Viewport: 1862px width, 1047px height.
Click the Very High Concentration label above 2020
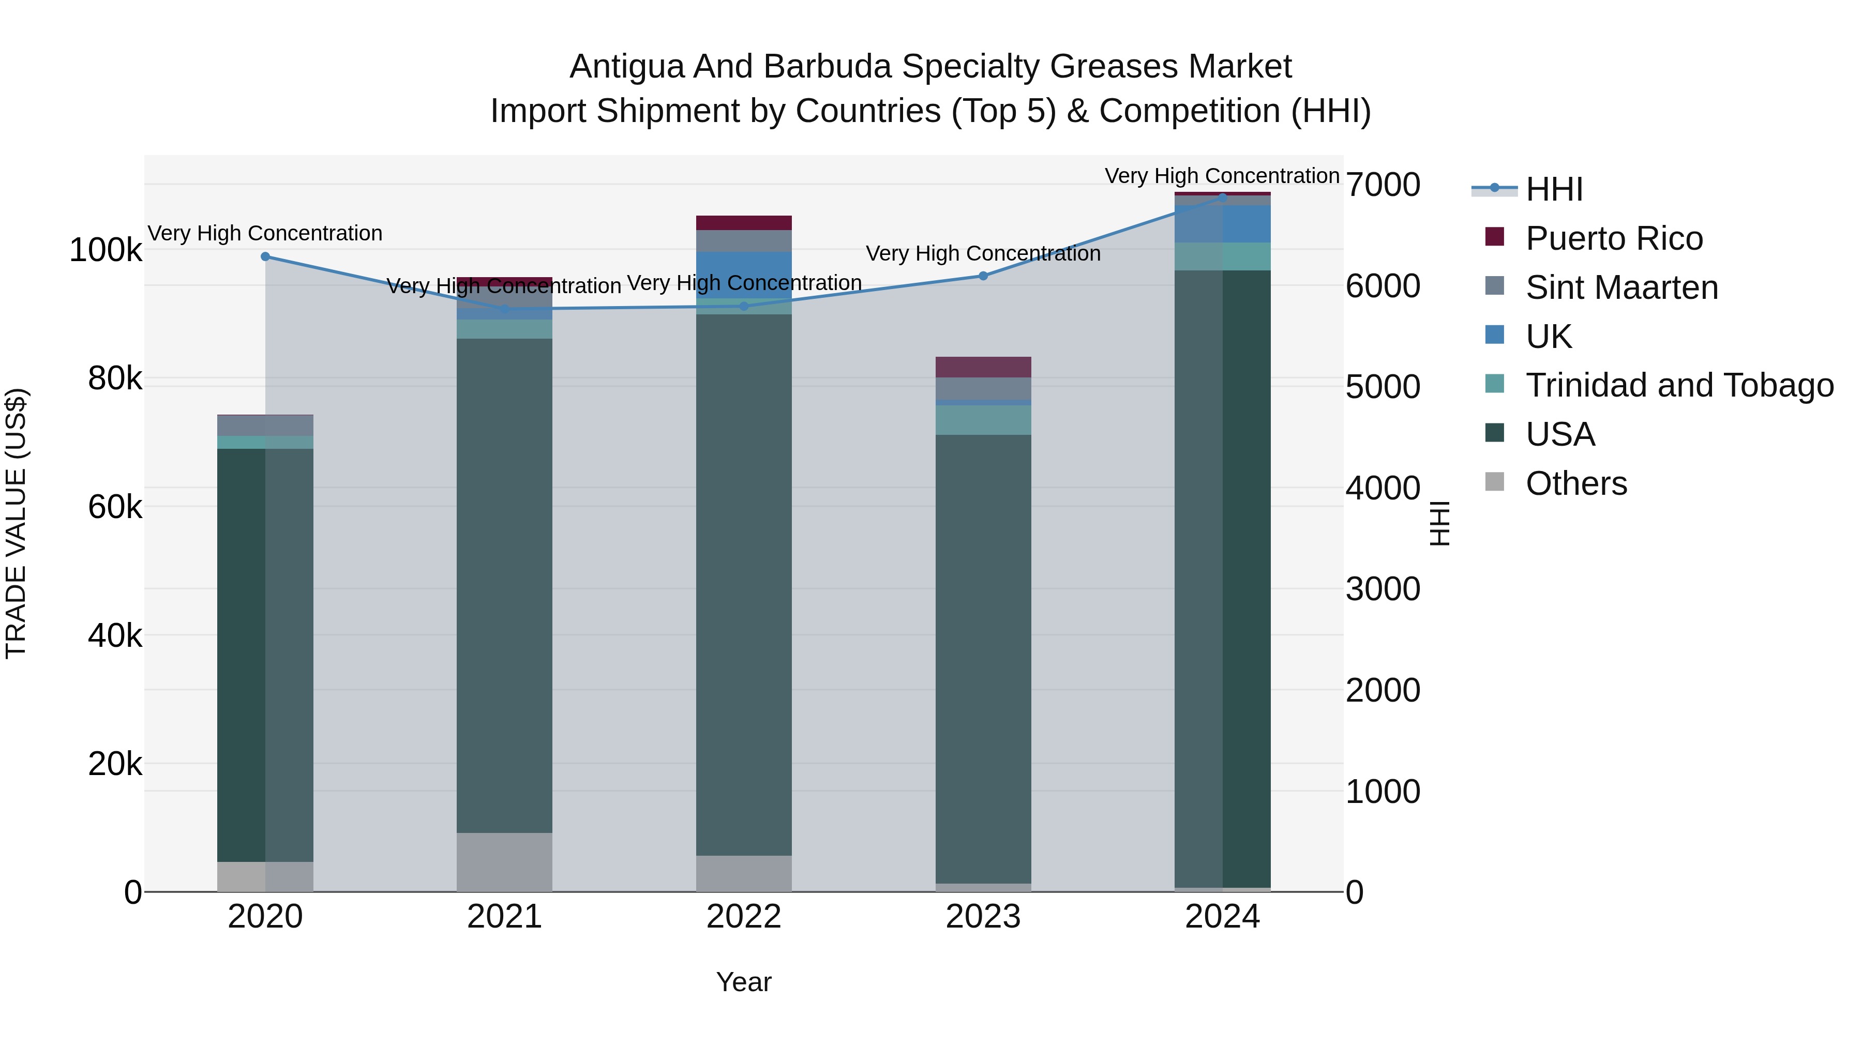(265, 233)
